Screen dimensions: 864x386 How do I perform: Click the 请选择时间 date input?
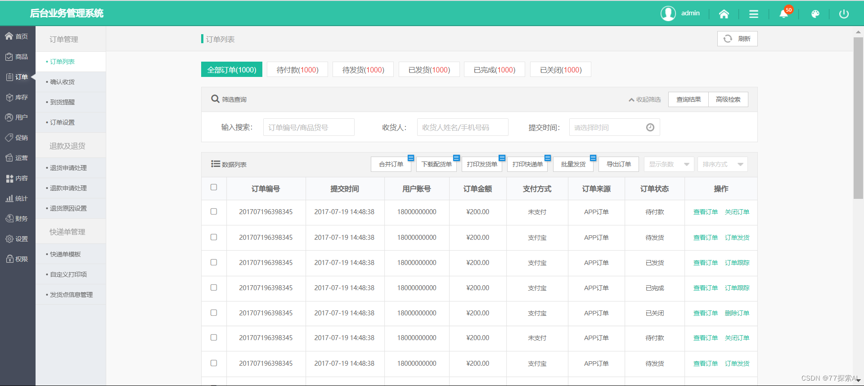(x=614, y=127)
